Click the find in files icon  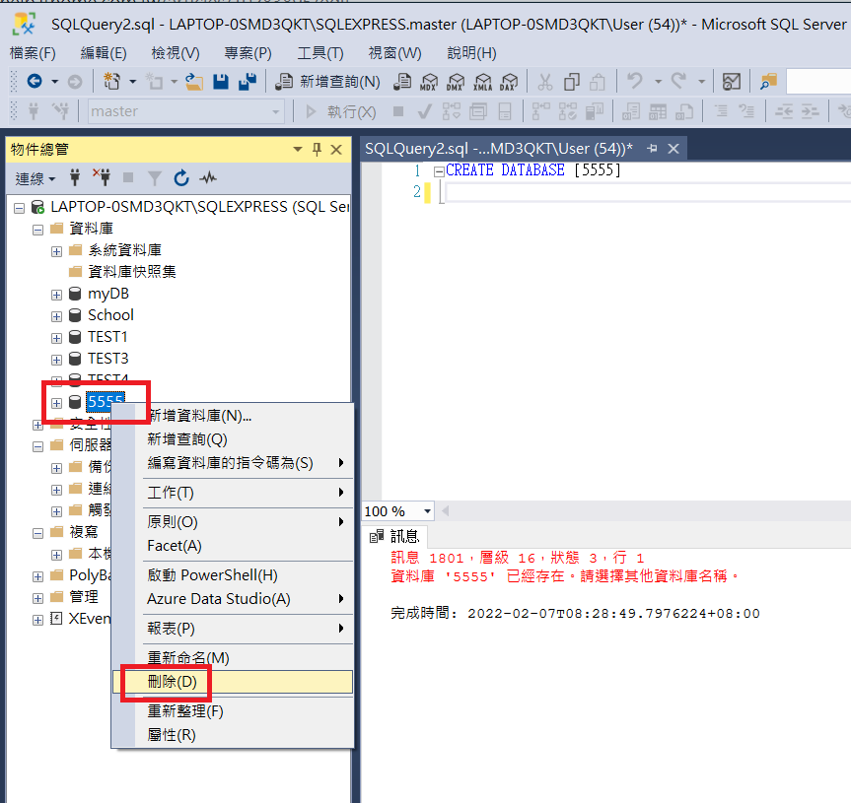[768, 82]
